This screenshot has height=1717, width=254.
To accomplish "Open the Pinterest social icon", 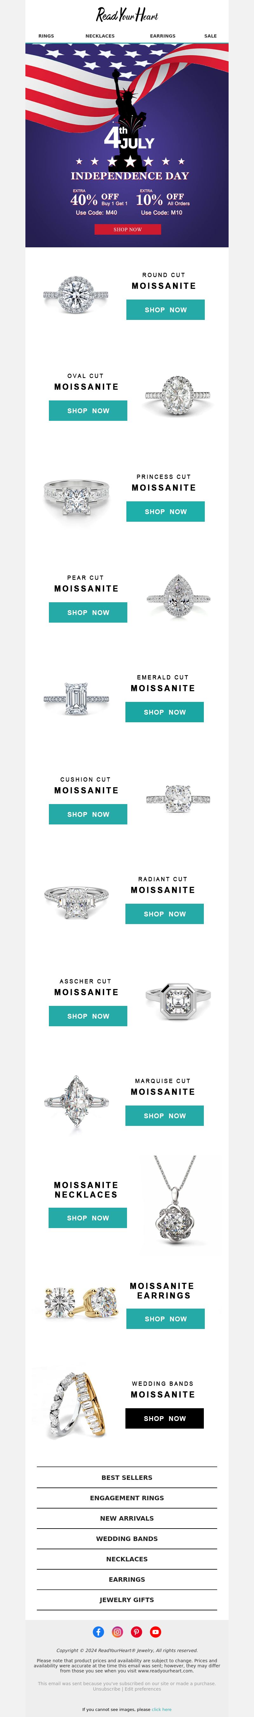I will tap(136, 1632).
